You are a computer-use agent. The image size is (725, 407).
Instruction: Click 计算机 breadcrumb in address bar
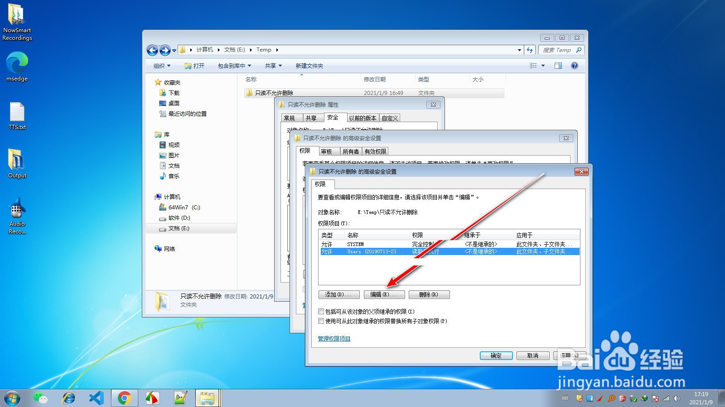205,50
